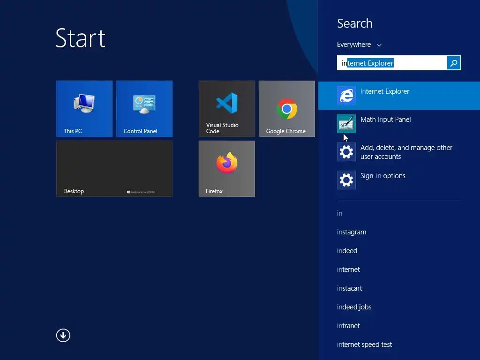Click the Math Input Panel icon

pos(346,124)
